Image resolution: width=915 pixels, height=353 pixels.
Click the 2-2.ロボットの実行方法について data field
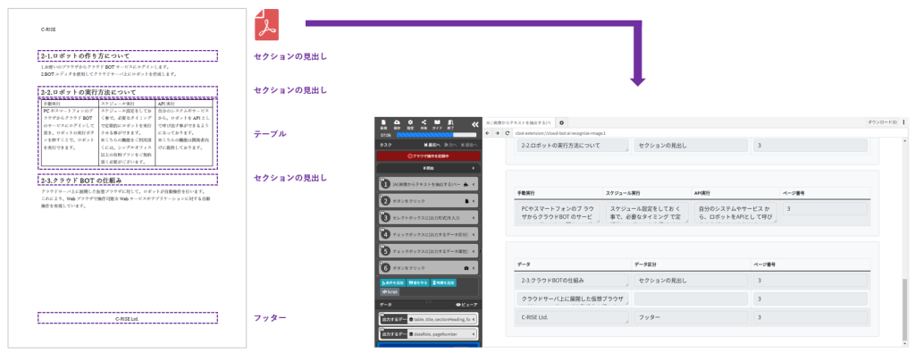point(574,146)
